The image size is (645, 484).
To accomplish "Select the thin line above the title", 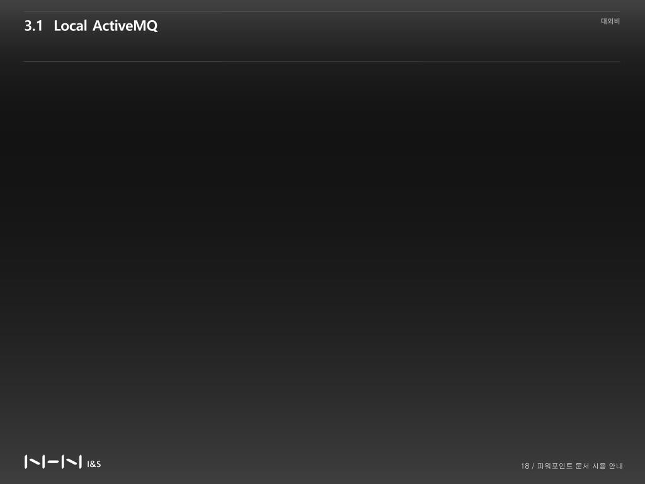I will tap(322, 11).
